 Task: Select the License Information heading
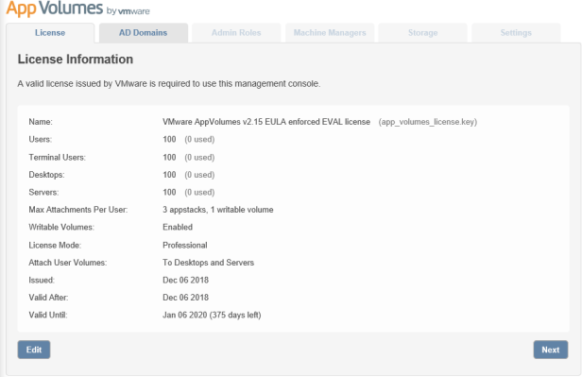(x=76, y=60)
